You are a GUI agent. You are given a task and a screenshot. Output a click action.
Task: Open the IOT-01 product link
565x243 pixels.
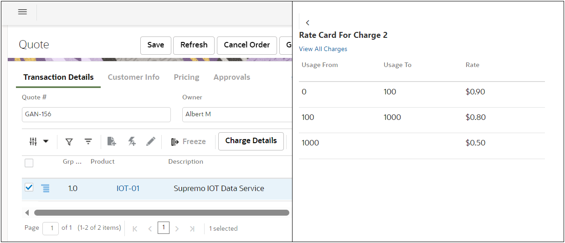pos(128,188)
